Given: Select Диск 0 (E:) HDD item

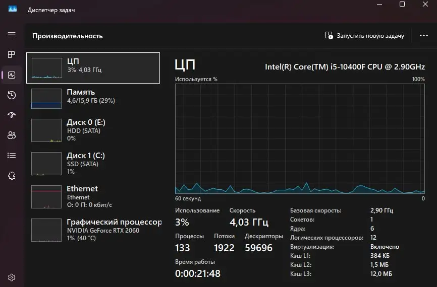Looking at the screenshot, I should tap(93, 130).
